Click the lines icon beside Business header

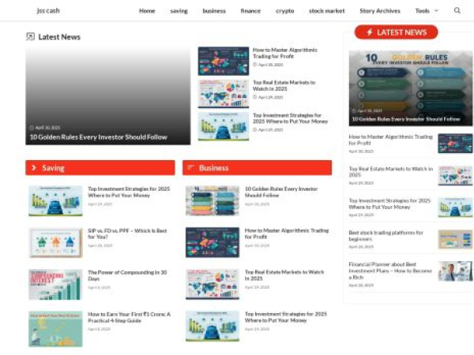(x=190, y=168)
